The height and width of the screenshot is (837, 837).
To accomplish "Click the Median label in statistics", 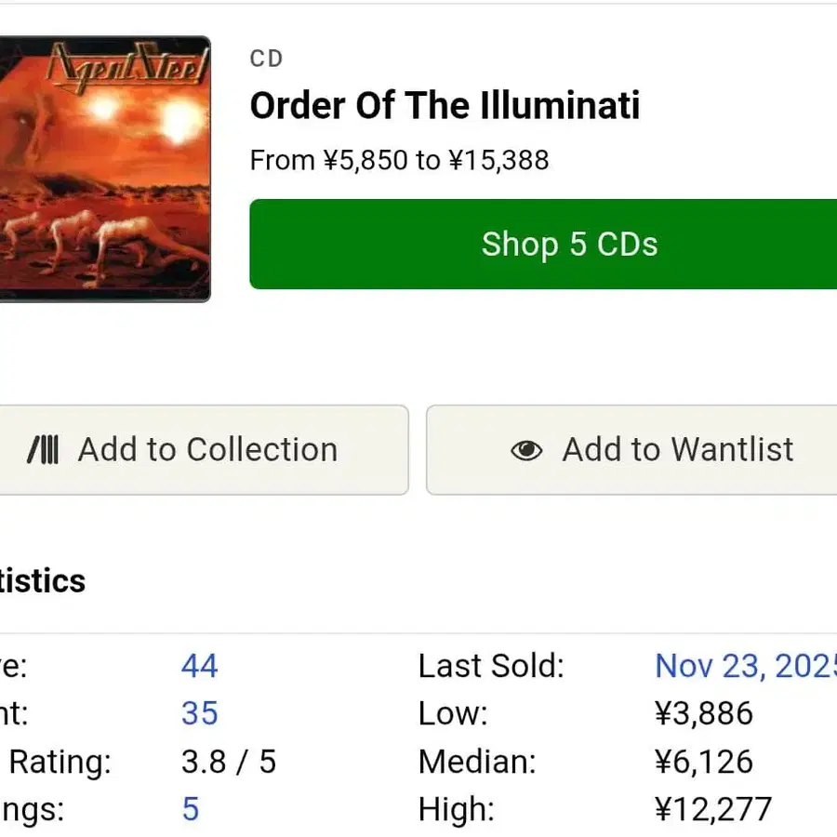I will point(477,762).
